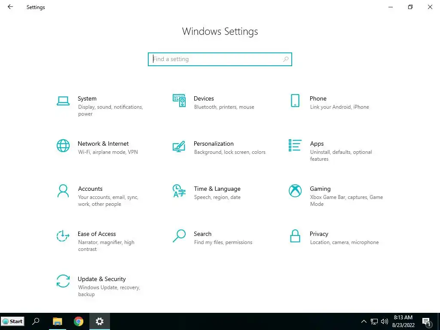Image resolution: width=440 pixels, height=330 pixels.
Task: Open Ease of Access title
Action: pyautogui.click(x=97, y=234)
